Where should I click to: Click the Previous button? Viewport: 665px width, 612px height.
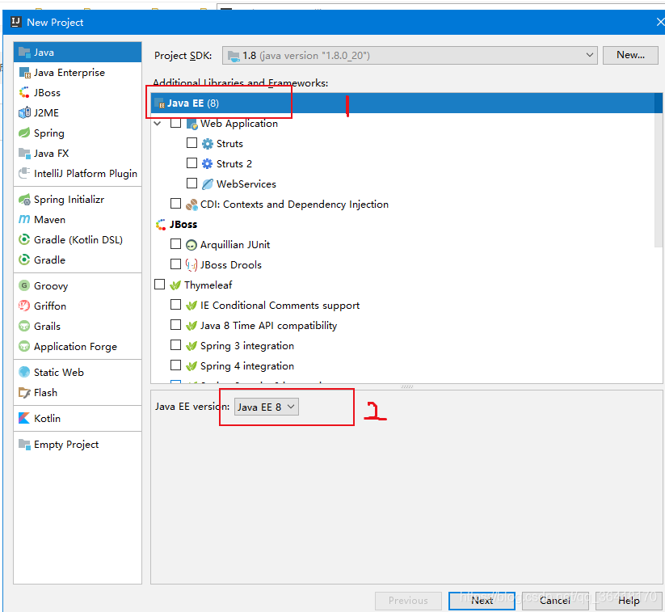click(408, 601)
